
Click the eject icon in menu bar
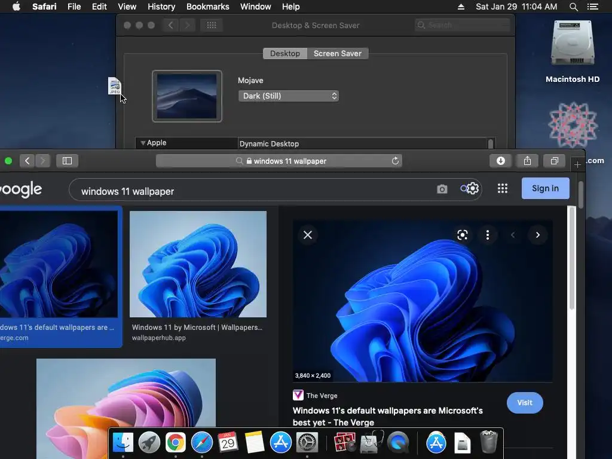461,7
